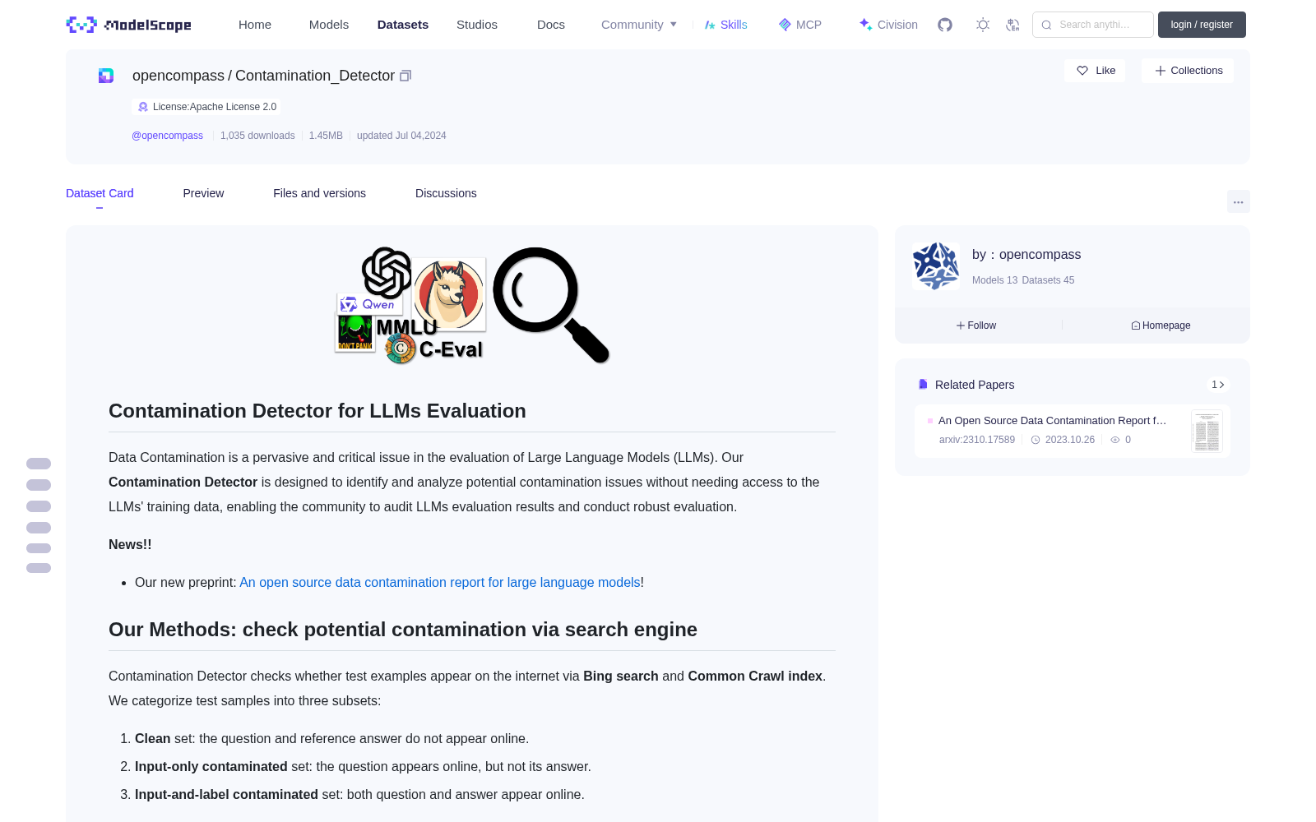The image size is (1316, 822).
Task: Open the Civision page
Action: tap(888, 25)
